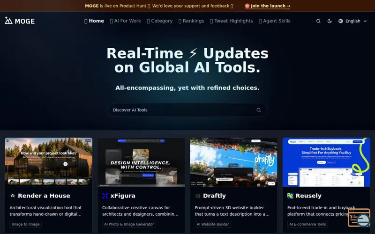Focus the Discover AI Tools search field
375x234 pixels.
pyautogui.click(x=187, y=110)
